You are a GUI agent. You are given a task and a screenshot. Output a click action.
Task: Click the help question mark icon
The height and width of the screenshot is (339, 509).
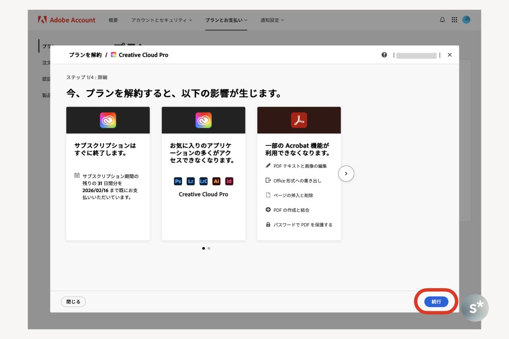point(384,55)
